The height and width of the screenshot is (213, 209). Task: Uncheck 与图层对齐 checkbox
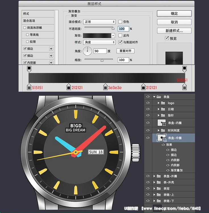click(120, 42)
